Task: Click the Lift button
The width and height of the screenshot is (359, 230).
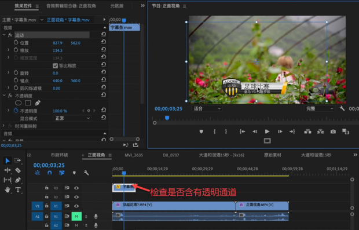Action: pos(307,132)
